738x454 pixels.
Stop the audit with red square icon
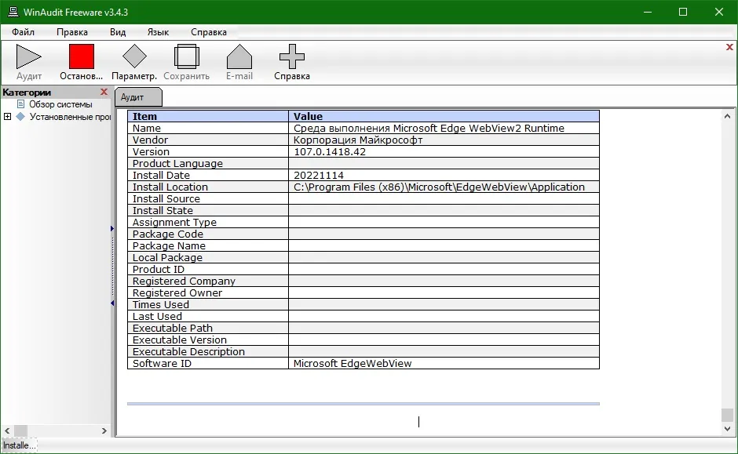(x=82, y=56)
